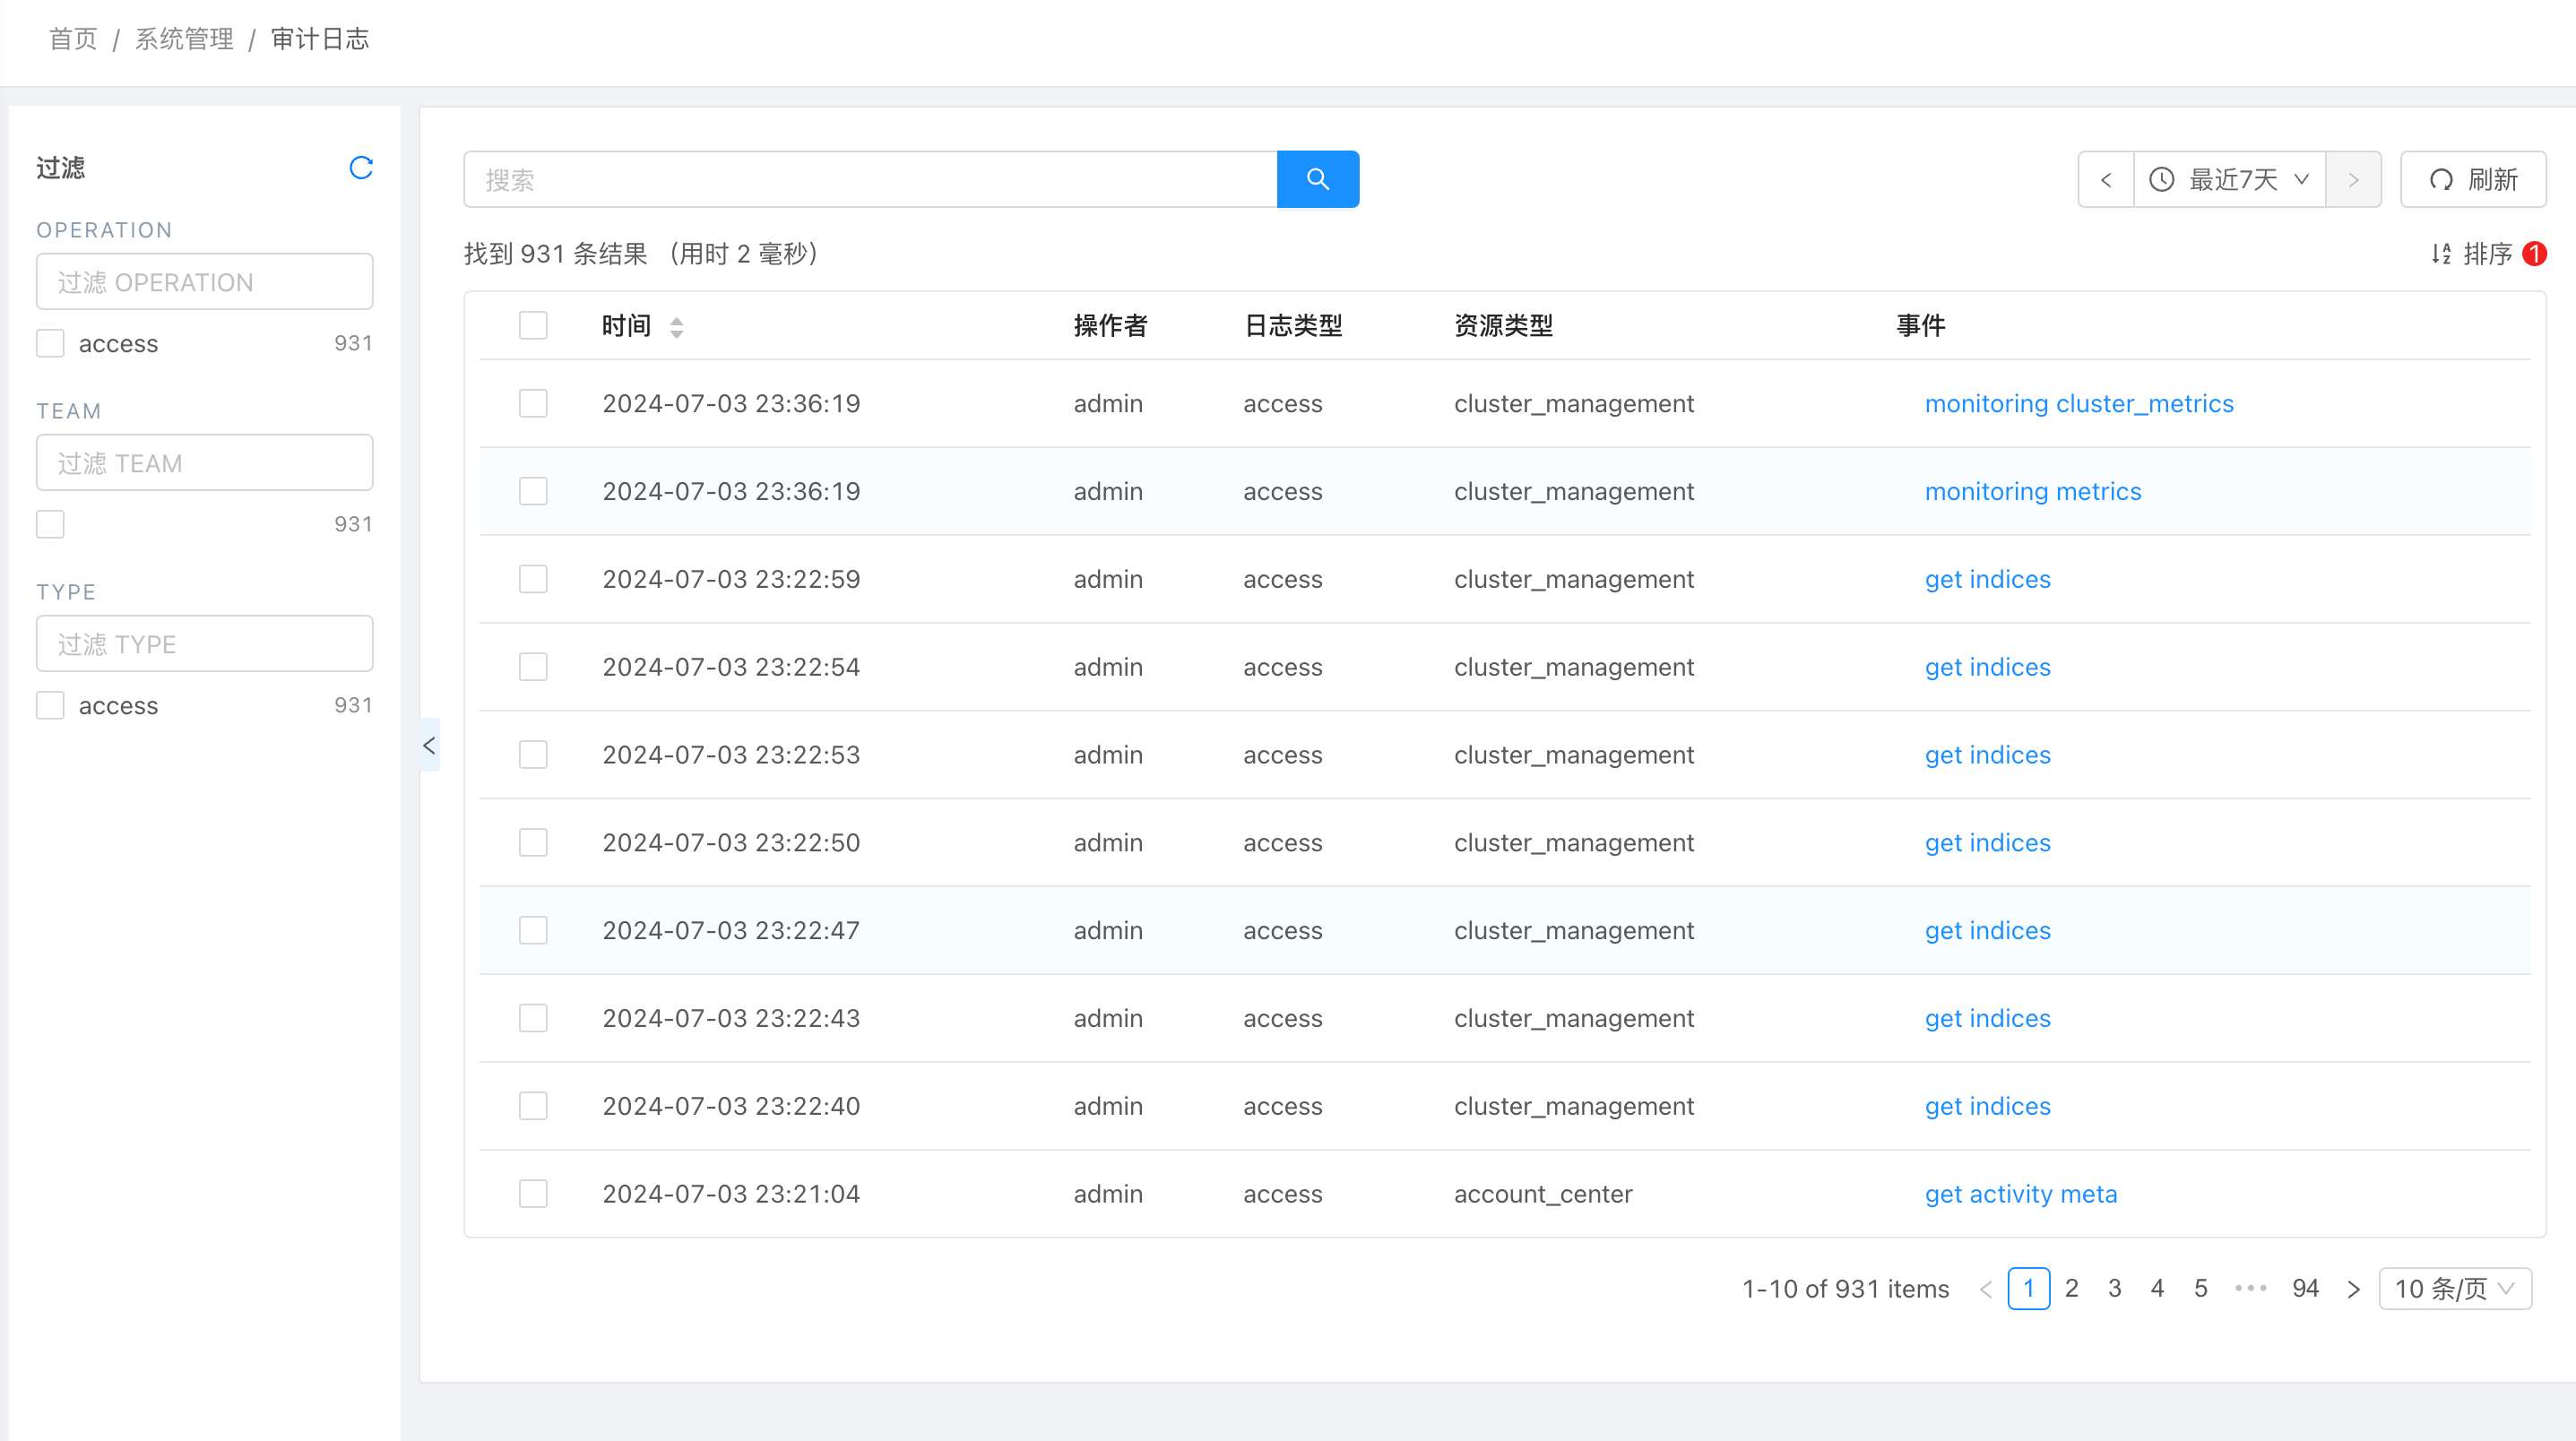This screenshot has height=1441, width=2576.
Task: Go to previous page arrow in pagination
Action: click(1986, 1289)
